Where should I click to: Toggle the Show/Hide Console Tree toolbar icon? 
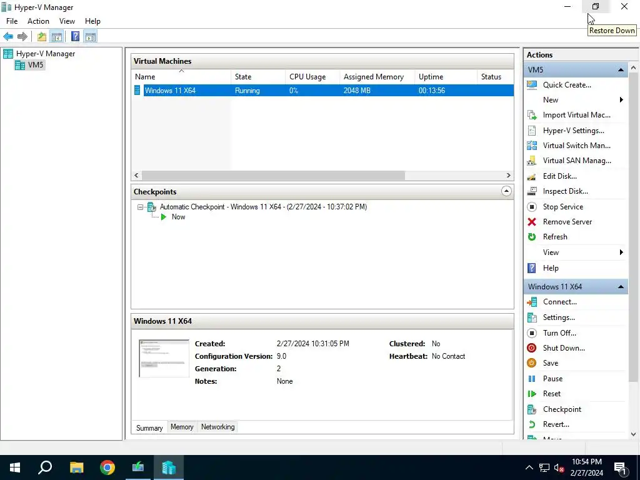click(56, 37)
